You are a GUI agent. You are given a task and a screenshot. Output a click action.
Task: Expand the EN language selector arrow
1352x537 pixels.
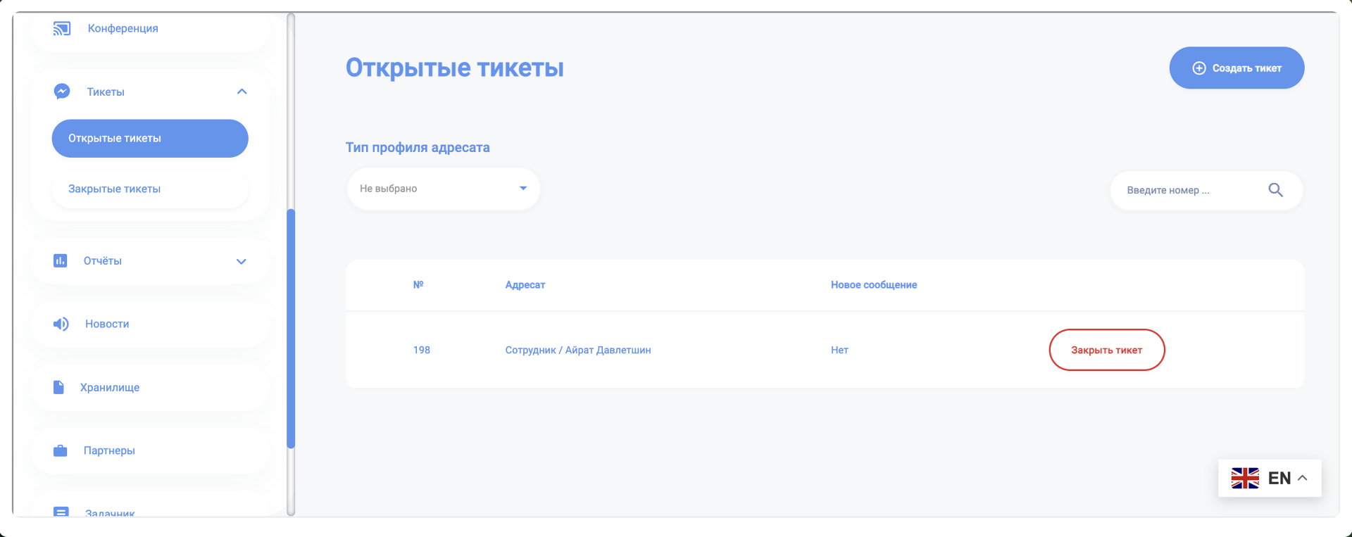[1303, 478]
